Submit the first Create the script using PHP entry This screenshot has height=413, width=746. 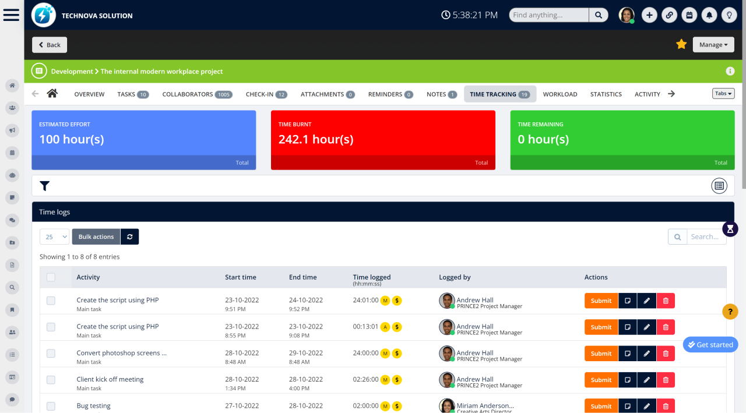click(600, 300)
